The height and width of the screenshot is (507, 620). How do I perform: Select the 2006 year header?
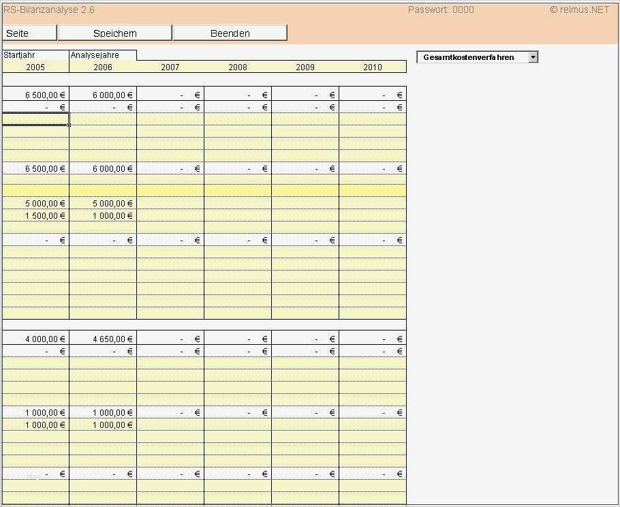102,67
